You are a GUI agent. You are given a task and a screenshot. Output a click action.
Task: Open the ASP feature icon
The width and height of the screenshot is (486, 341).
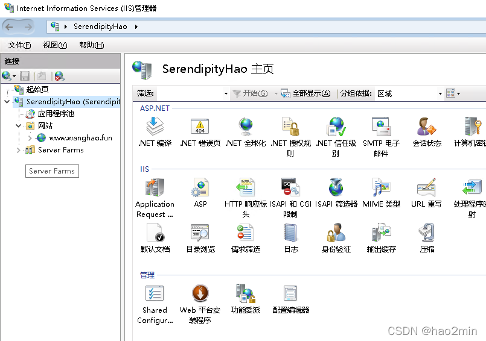click(200, 193)
